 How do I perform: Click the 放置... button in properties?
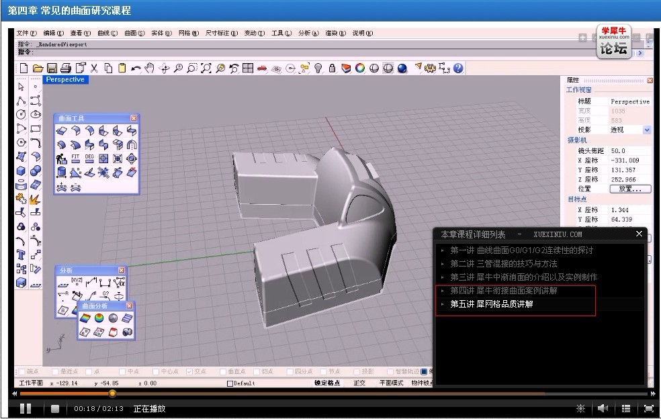click(631, 189)
